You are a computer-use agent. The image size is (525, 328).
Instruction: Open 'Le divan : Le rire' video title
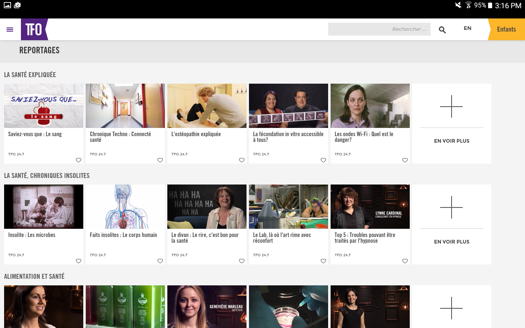pos(205,238)
